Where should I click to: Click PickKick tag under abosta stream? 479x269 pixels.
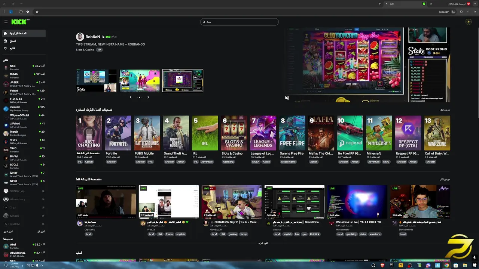[314, 234]
